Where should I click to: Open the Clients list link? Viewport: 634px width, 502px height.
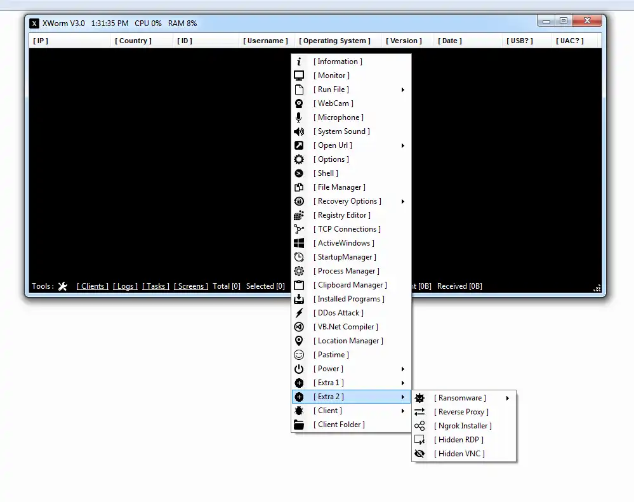tap(92, 286)
